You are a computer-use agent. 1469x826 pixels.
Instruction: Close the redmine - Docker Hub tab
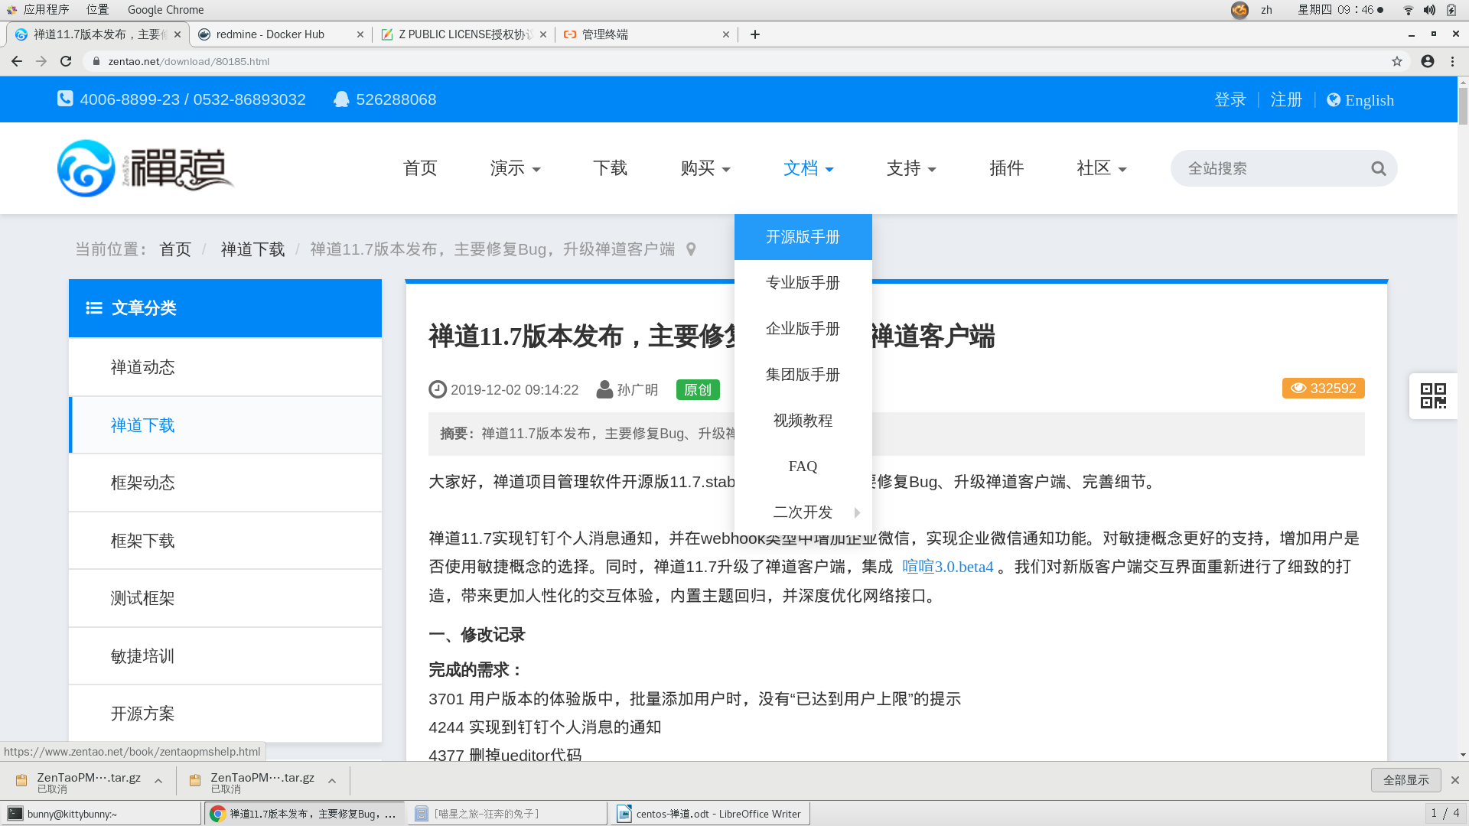coord(360,34)
